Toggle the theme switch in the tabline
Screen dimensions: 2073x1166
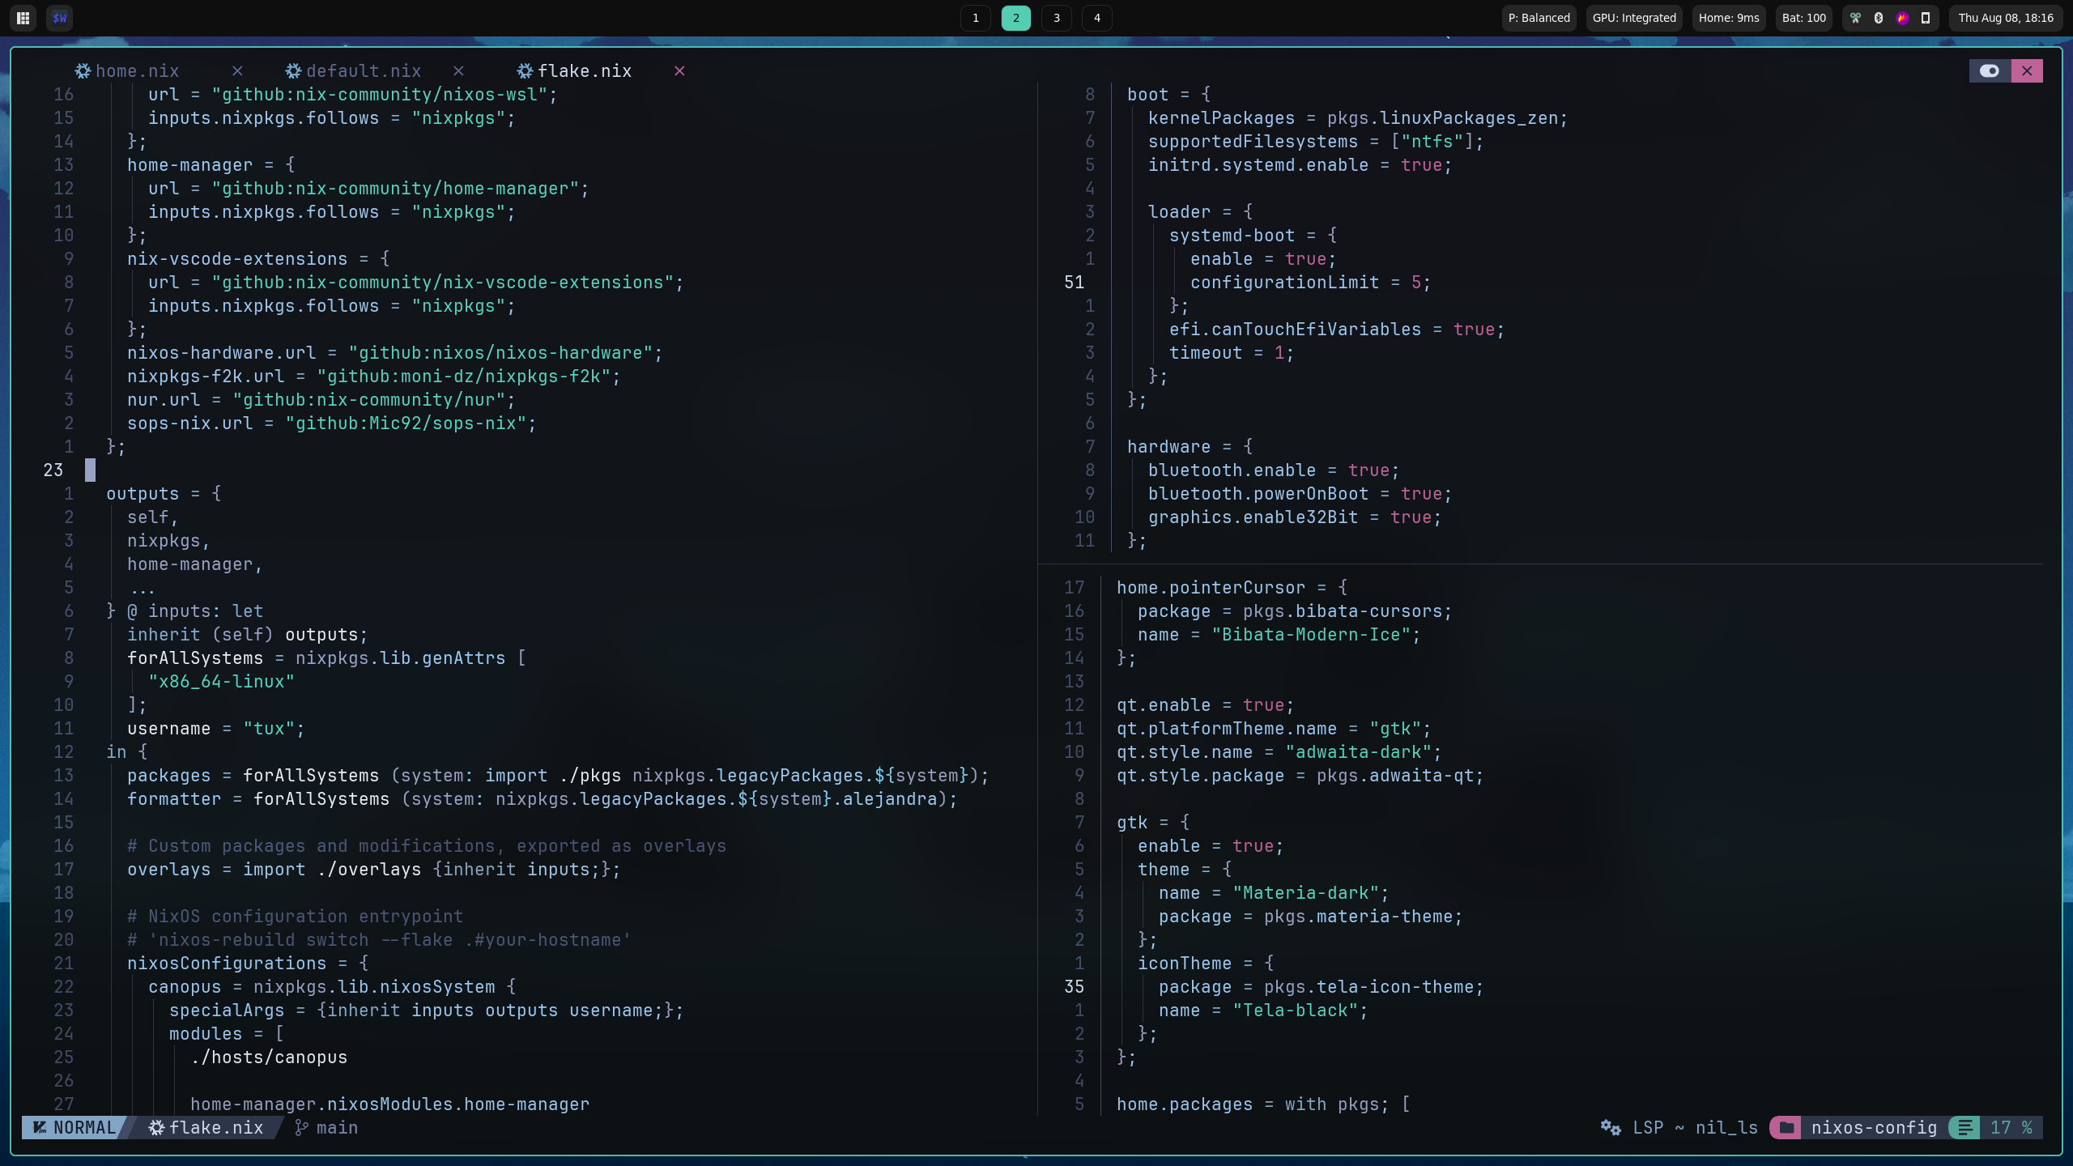(1990, 71)
